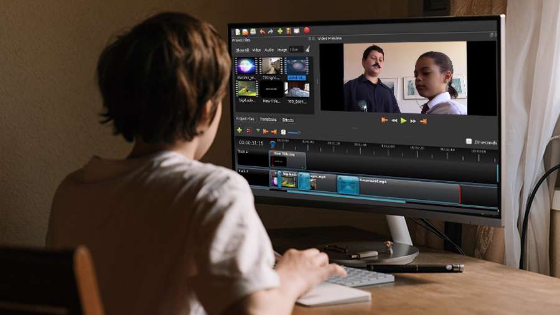Jump to start in video preview controls
This screenshot has height=315, width=560.
[385, 120]
